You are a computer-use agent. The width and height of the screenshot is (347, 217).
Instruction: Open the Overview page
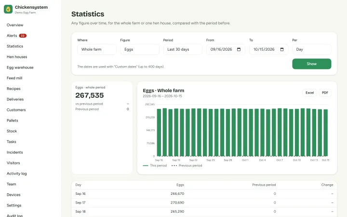coord(15,25)
